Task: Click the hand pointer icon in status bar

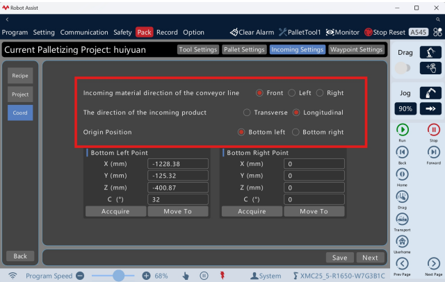Action: coord(186,276)
